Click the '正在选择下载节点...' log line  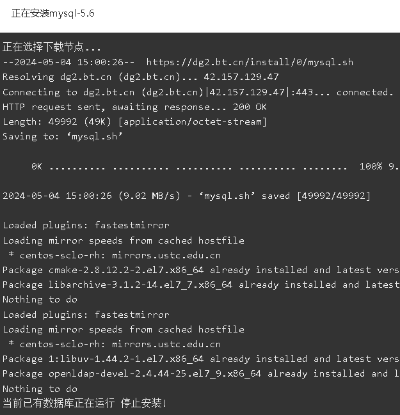pos(52,47)
